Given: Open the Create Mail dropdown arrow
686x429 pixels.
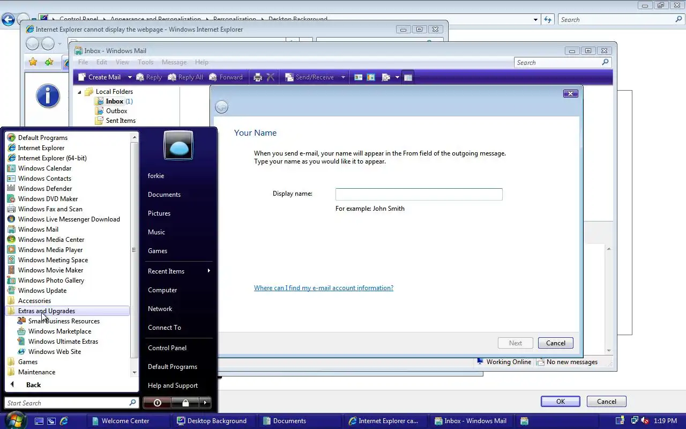Looking at the screenshot, I should (129, 77).
